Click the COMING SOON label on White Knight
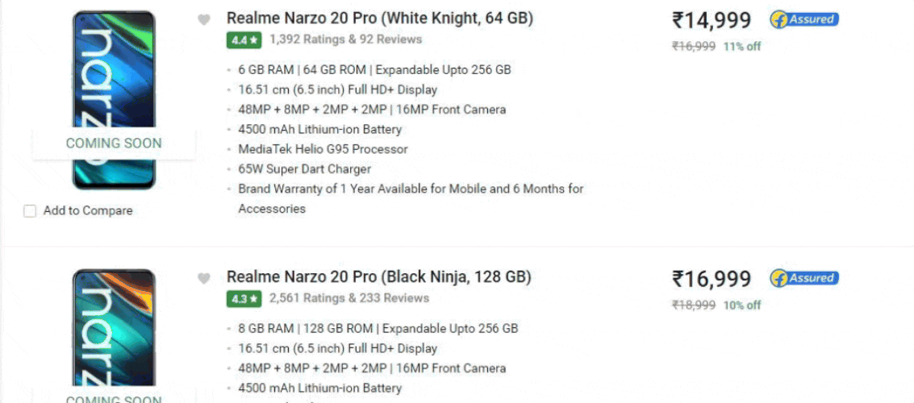914x403 pixels. (x=114, y=143)
